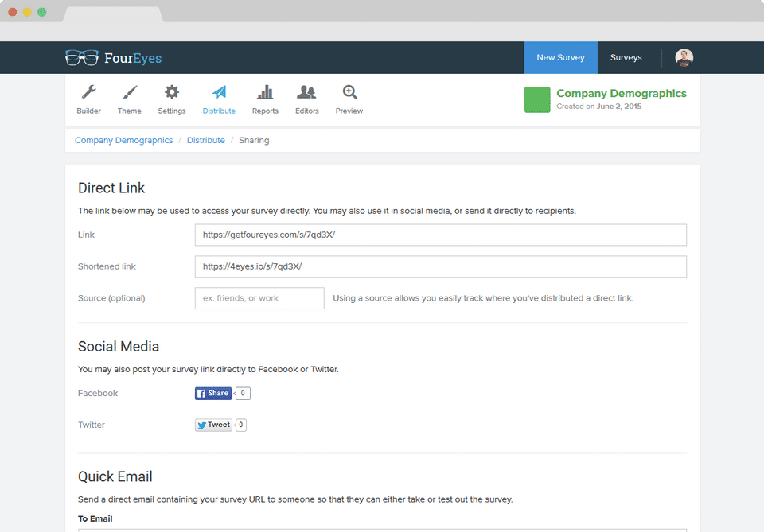Click the Facebook label
This screenshot has width=764, height=532.
(x=98, y=394)
